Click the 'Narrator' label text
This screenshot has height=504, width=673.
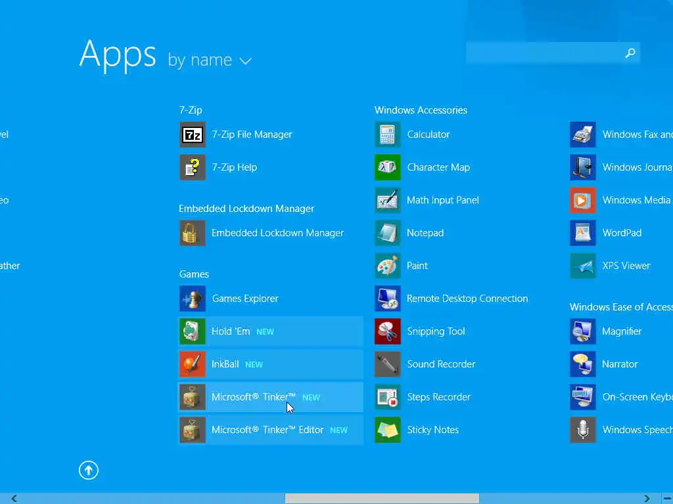tap(620, 364)
